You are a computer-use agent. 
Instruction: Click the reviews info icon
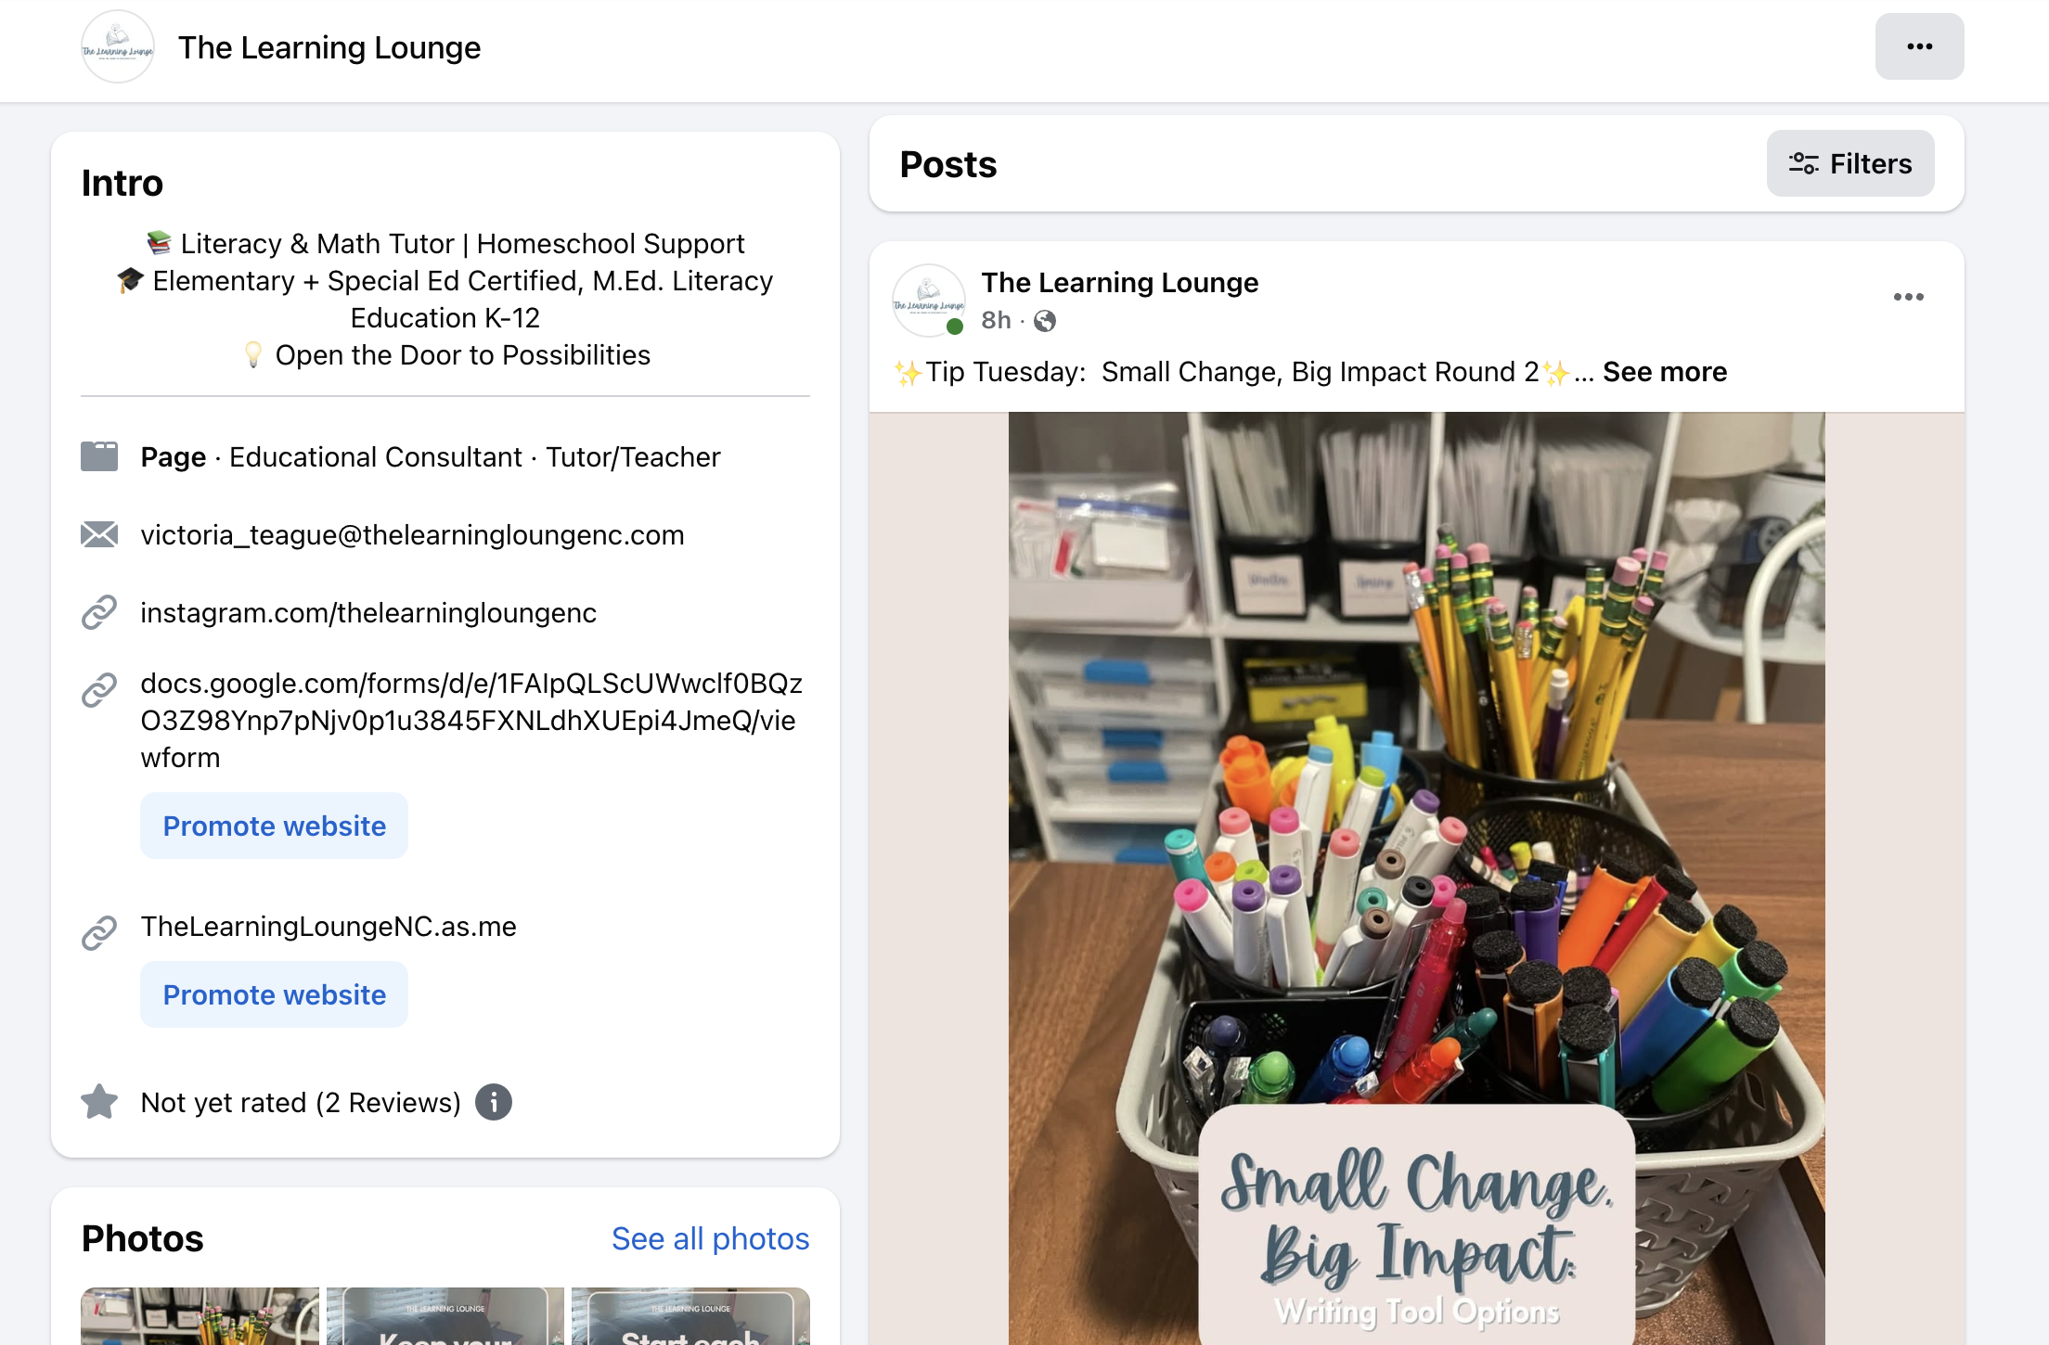click(494, 1102)
